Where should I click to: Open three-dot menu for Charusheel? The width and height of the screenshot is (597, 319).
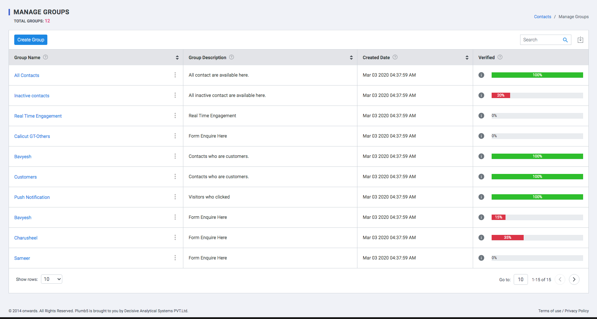click(175, 237)
